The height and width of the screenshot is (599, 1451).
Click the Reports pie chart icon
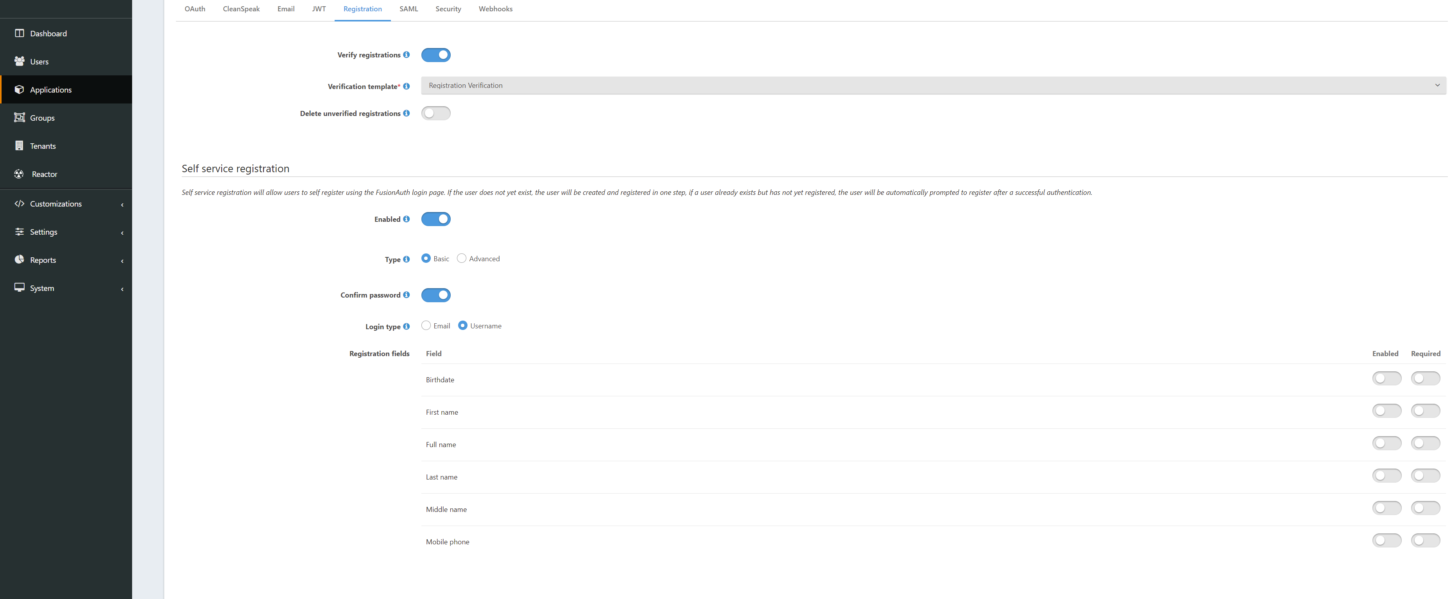click(19, 259)
